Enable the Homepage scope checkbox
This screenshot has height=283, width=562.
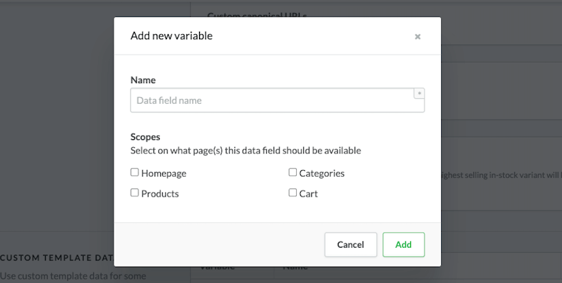click(x=134, y=173)
